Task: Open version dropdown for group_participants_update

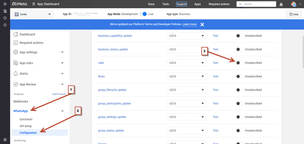Action: click(x=187, y=103)
